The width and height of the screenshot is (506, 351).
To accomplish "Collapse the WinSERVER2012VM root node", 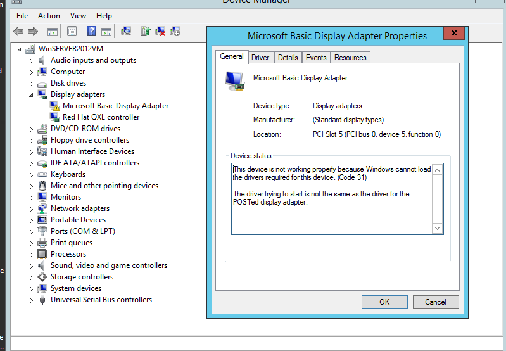I will click(19, 49).
